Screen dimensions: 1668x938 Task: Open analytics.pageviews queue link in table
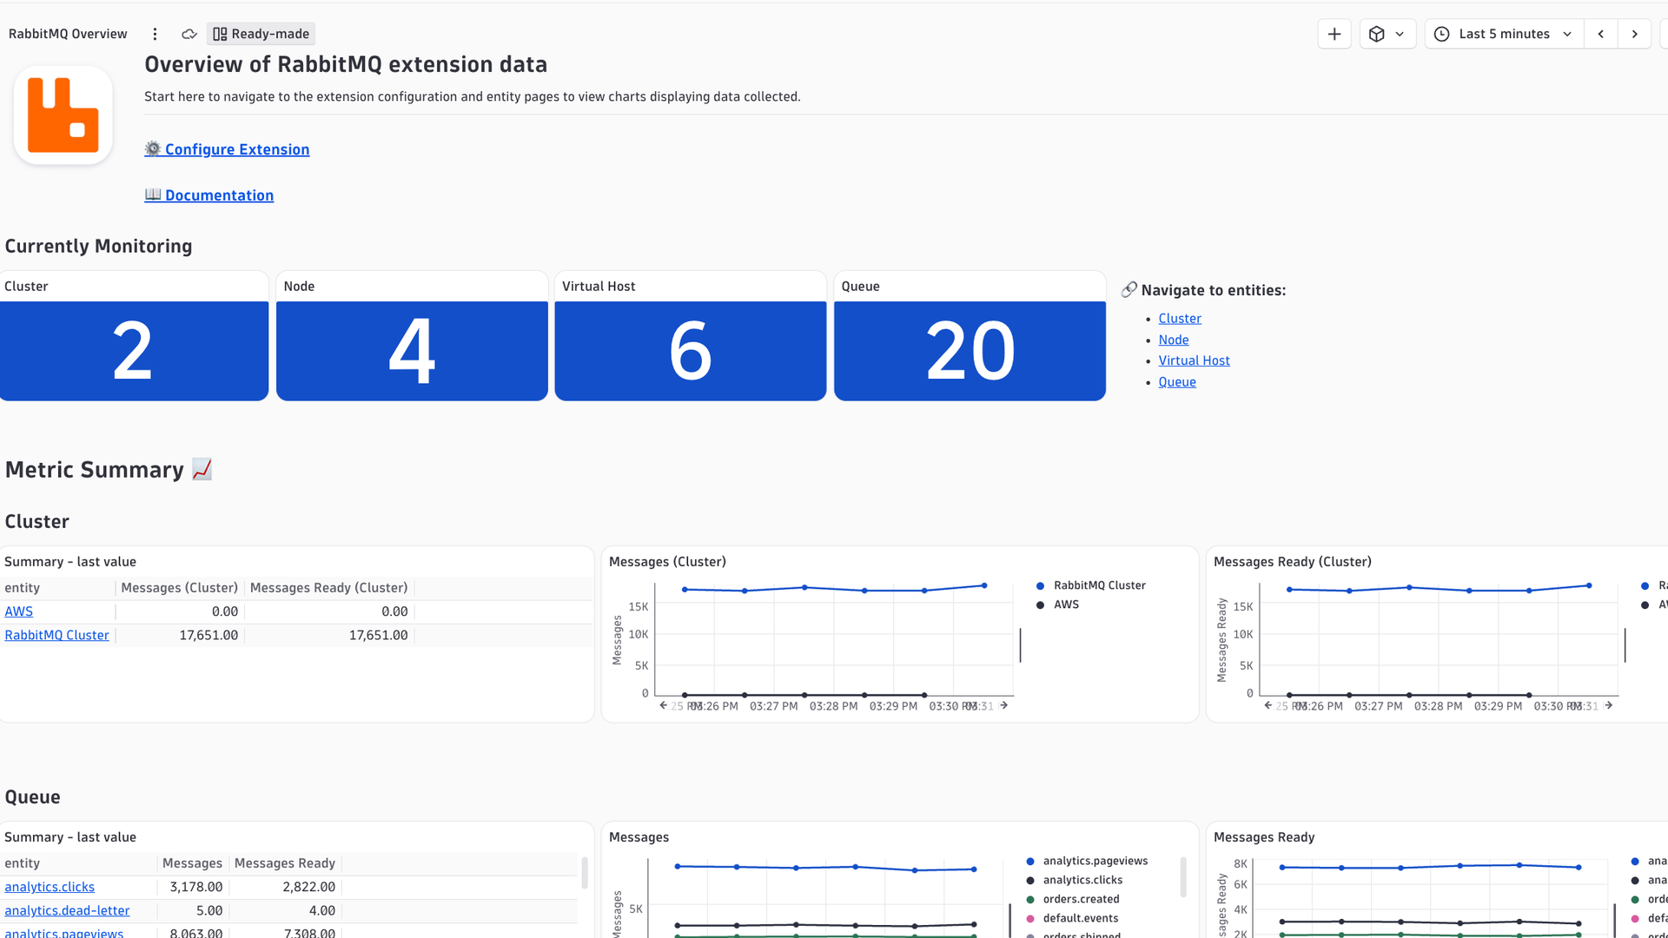(64, 933)
